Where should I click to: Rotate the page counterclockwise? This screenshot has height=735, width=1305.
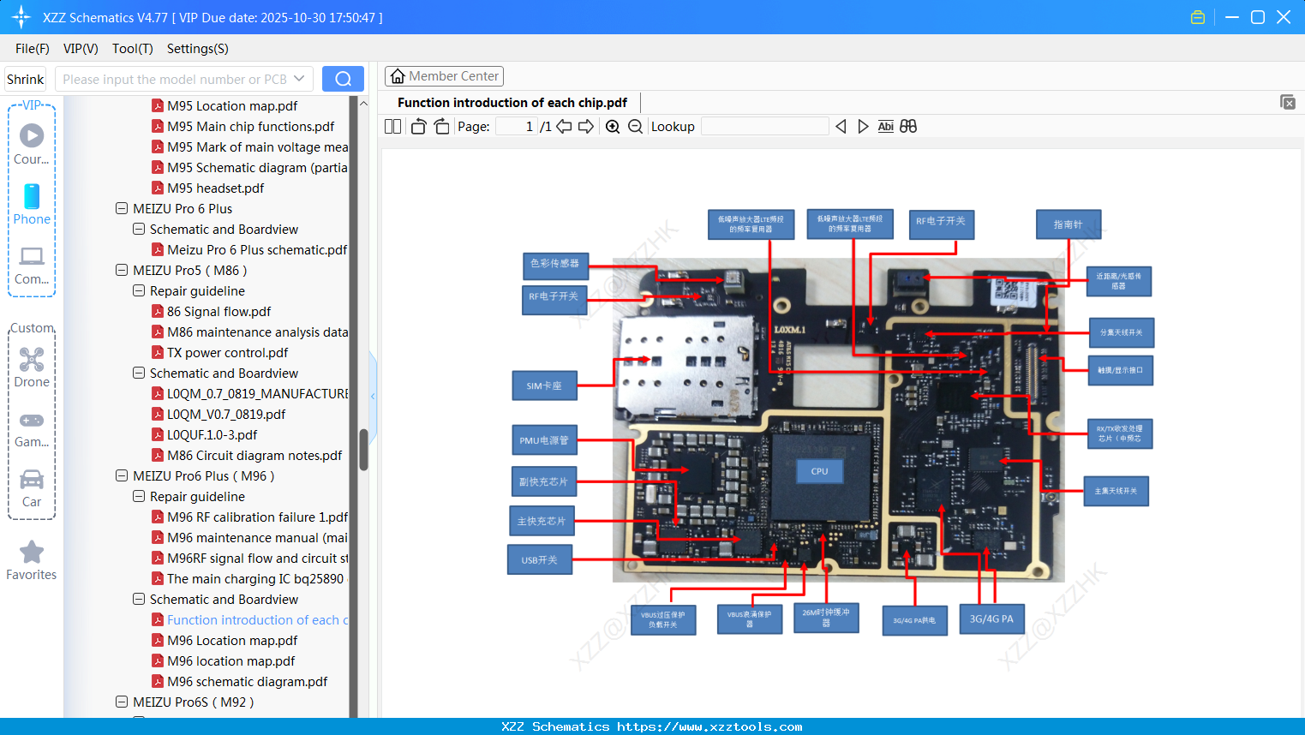tap(418, 127)
